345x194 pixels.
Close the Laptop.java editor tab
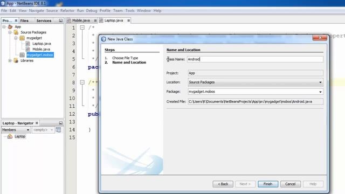tap(128, 20)
